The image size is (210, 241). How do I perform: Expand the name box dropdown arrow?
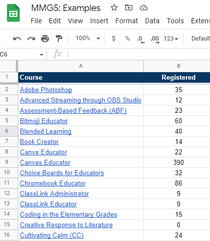pyautogui.click(x=42, y=54)
